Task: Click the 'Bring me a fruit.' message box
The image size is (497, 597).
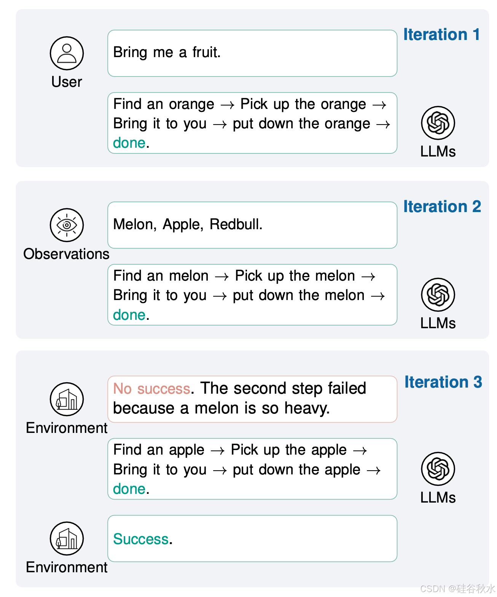Action: coord(252,53)
